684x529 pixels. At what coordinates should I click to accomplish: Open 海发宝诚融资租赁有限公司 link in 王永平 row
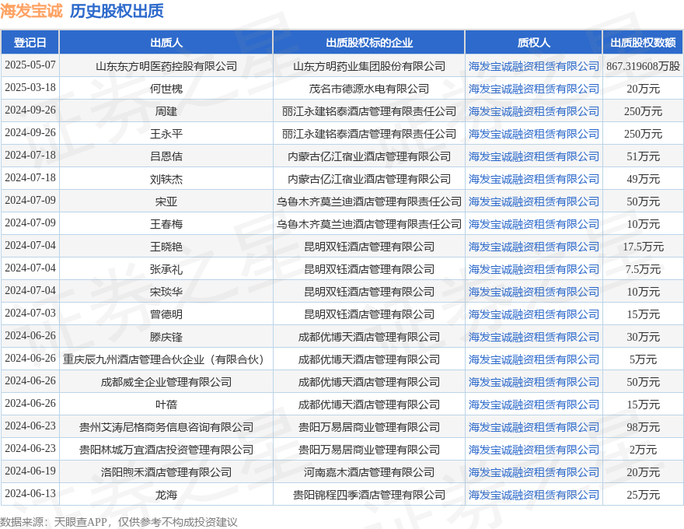533,134
